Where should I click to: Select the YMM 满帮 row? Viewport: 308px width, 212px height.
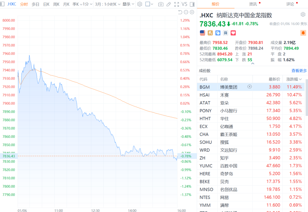pyautogui.click(x=251, y=205)
